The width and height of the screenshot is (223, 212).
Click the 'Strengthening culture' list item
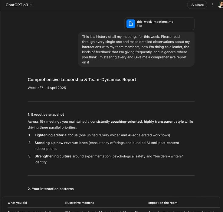coord(53,156)
